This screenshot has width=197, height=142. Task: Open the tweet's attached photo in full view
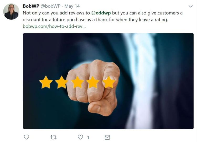point(108,81)
